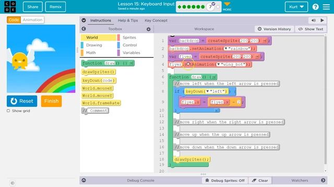334x187 pixels.
Task: Reset the running program
Action: (22, 101)
